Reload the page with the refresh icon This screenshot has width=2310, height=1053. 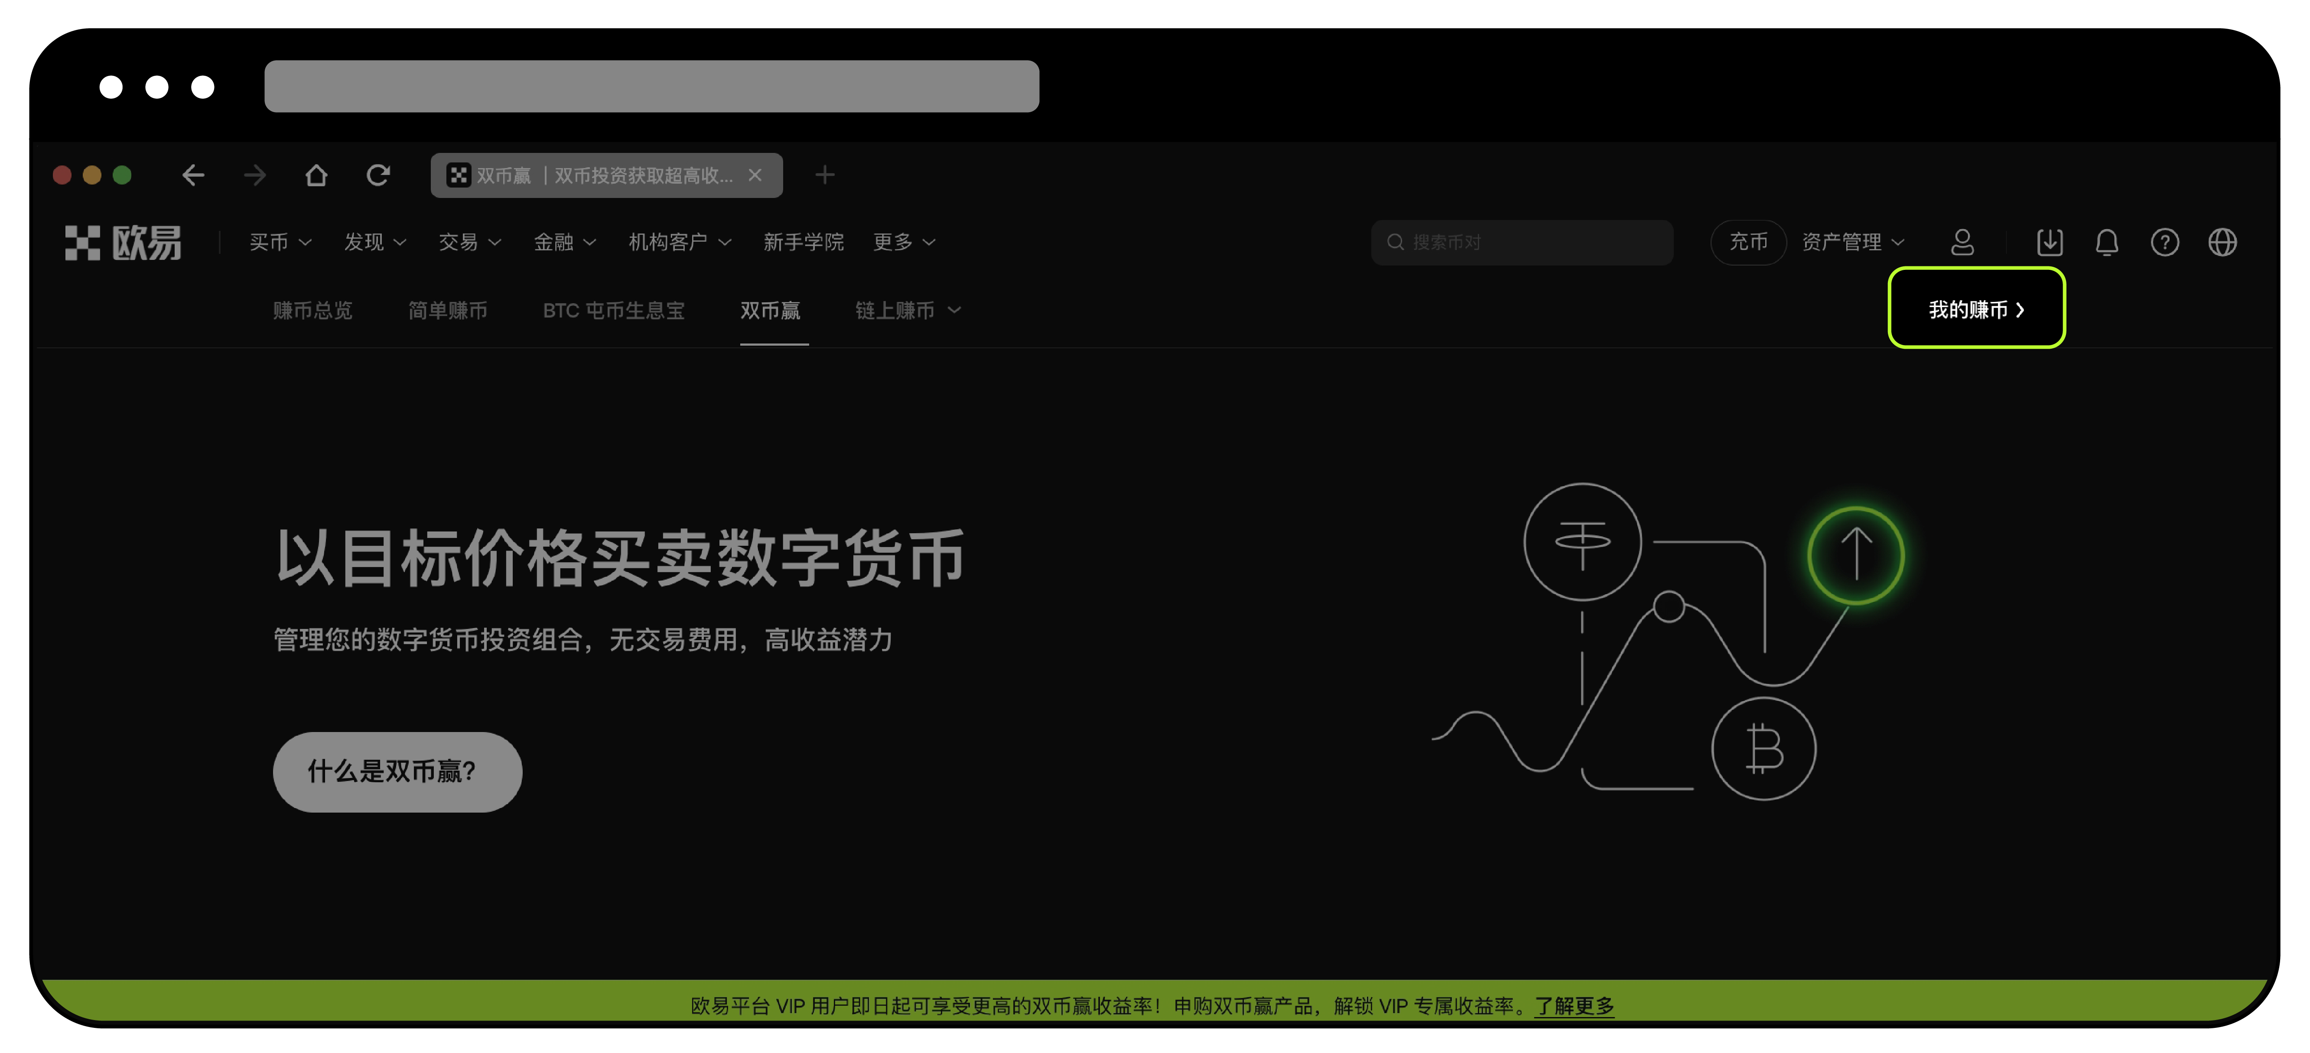pyautogui.click(x=377, y=175)
